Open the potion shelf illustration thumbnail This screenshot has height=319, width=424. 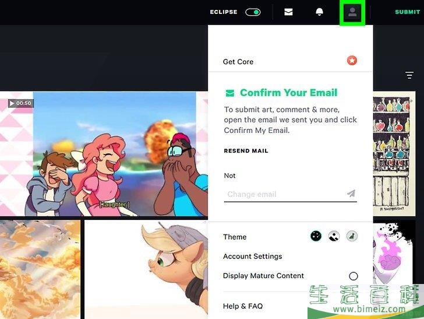coord(394,153)
